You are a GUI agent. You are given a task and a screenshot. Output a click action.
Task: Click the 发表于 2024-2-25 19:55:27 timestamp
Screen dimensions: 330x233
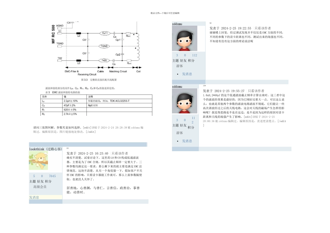(223, 91)
